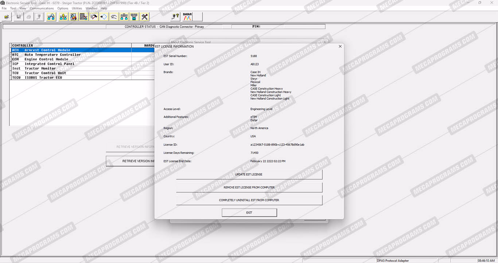Click the 08:46:10 AM status bar clock
The width and height of the screenshot is (498, 263).
[486, 260]
